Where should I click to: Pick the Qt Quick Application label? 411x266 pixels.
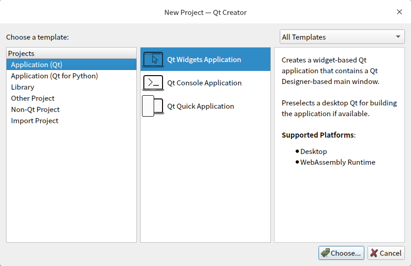200,106
